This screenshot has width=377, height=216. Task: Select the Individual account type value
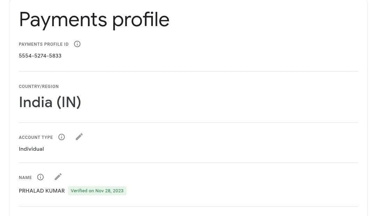tap(31, 149)
